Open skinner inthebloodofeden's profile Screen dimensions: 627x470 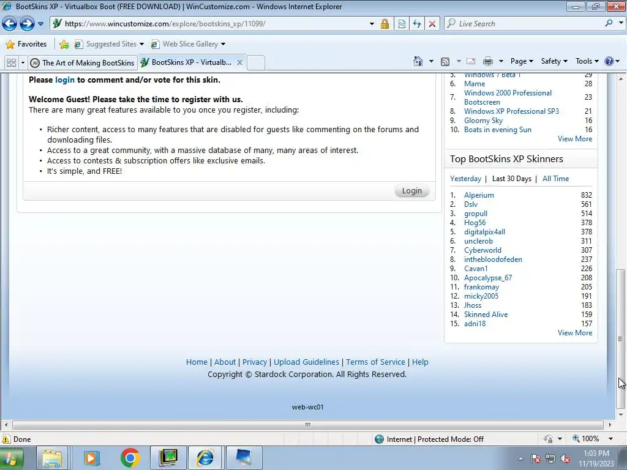(493, 259)
